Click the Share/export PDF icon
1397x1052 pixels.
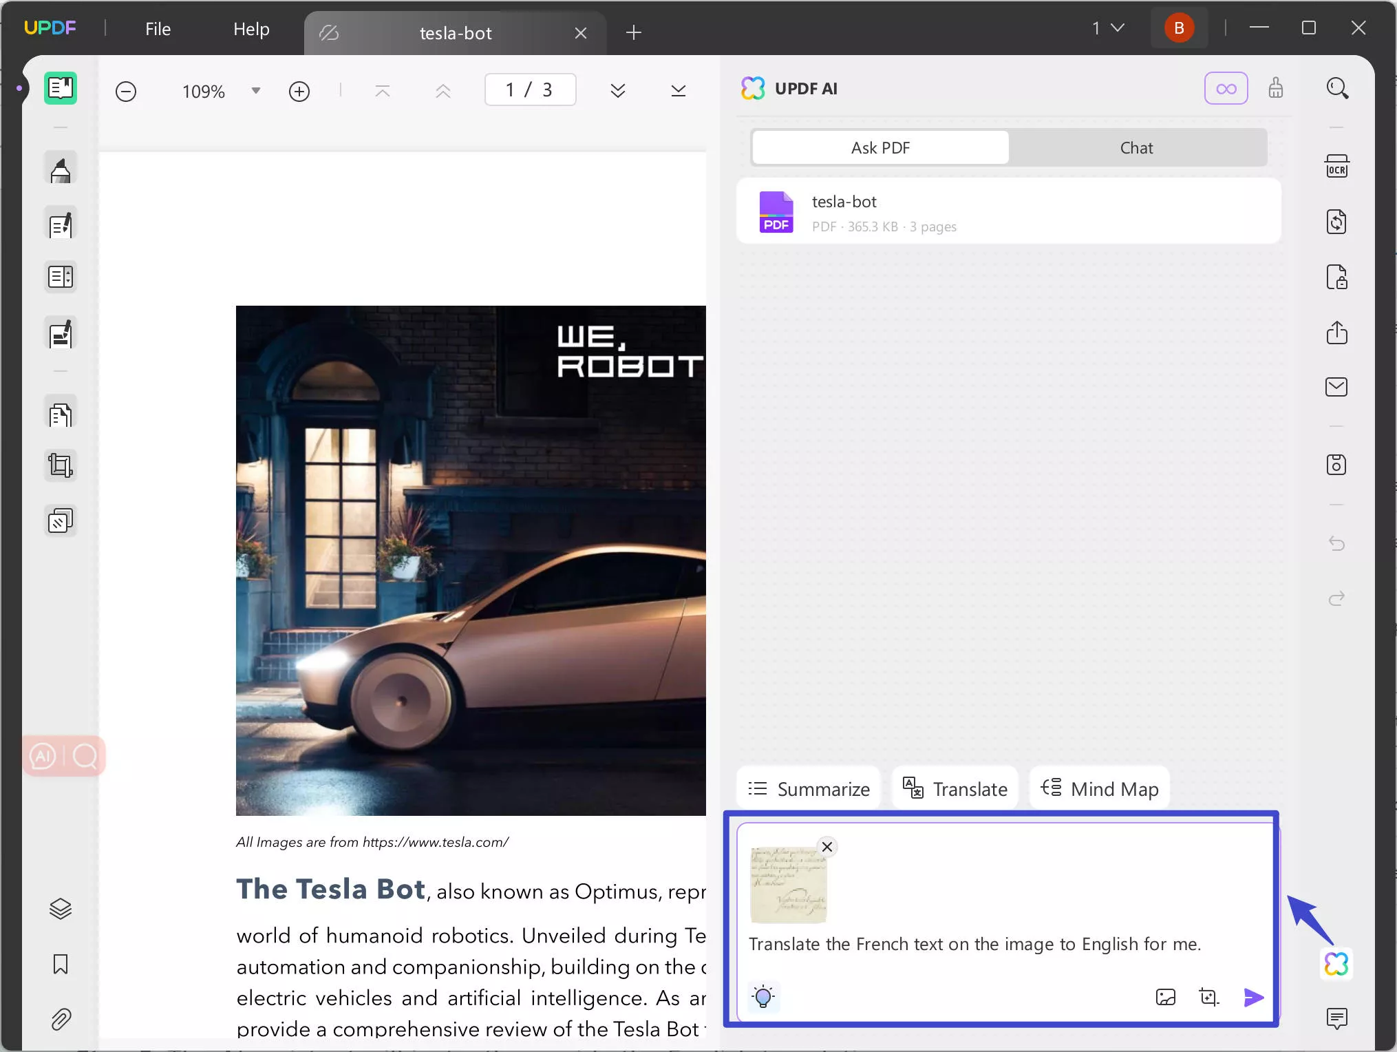[1336, 333]
